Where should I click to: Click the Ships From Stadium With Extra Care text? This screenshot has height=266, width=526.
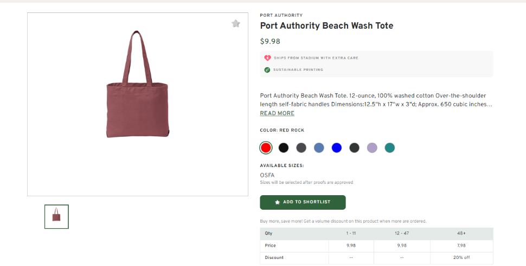tap(316, 58)
